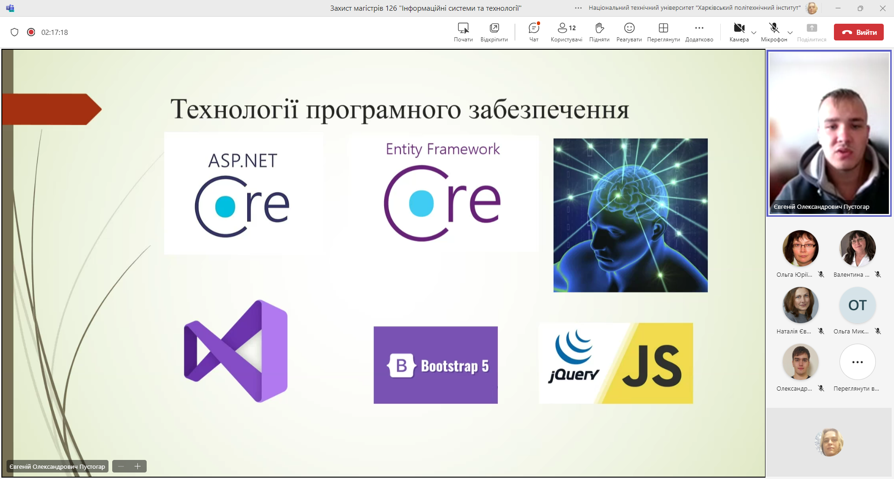Click the Bootstrap 5 logo on the slide
Screen dimensions: 894x479
435,365
